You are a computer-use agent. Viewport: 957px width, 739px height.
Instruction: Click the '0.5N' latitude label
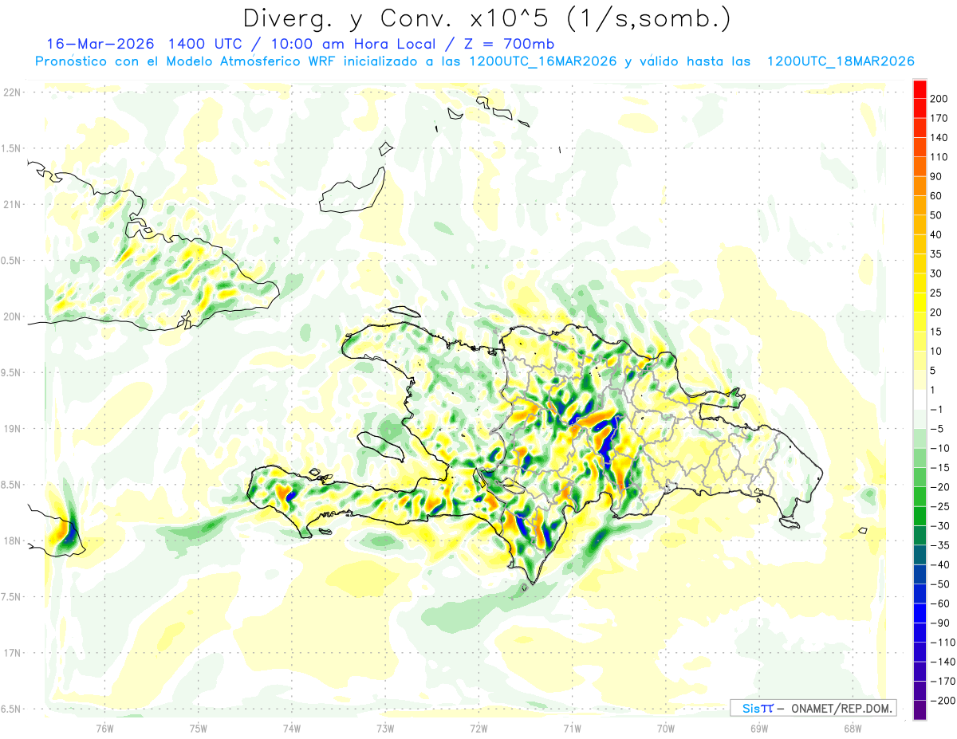(11, 261)
